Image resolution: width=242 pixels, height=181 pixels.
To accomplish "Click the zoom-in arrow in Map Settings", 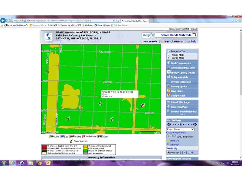I will [x=195, y=125].
